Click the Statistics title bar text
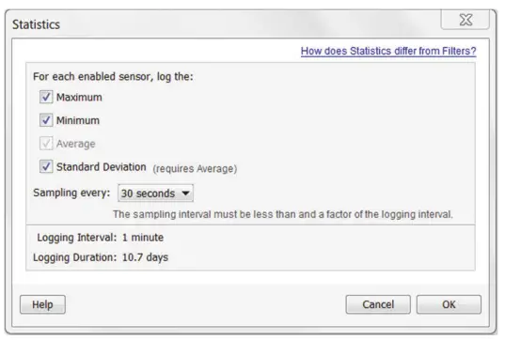 pos(36,24)
